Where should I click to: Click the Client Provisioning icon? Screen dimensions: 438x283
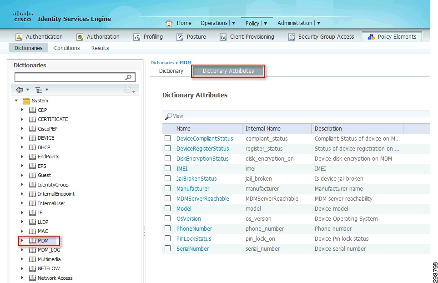click(x=223, y=36)
